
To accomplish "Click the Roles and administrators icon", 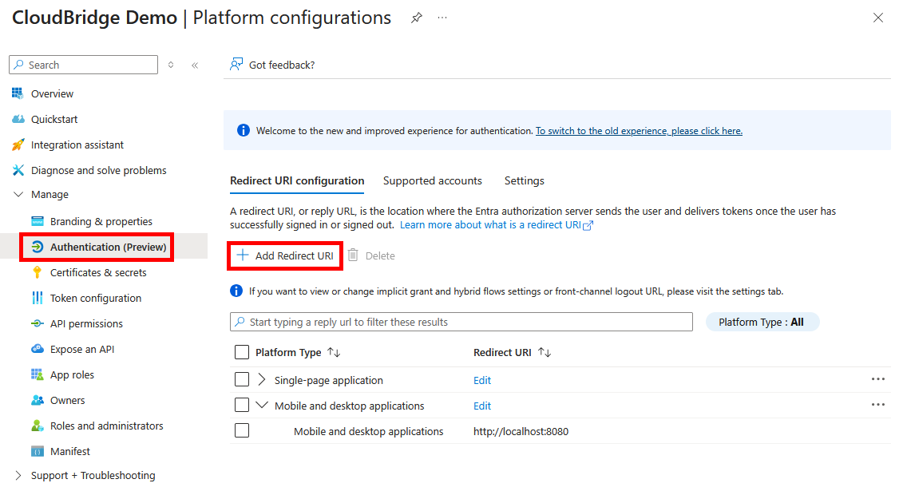I will click(38, 426).
